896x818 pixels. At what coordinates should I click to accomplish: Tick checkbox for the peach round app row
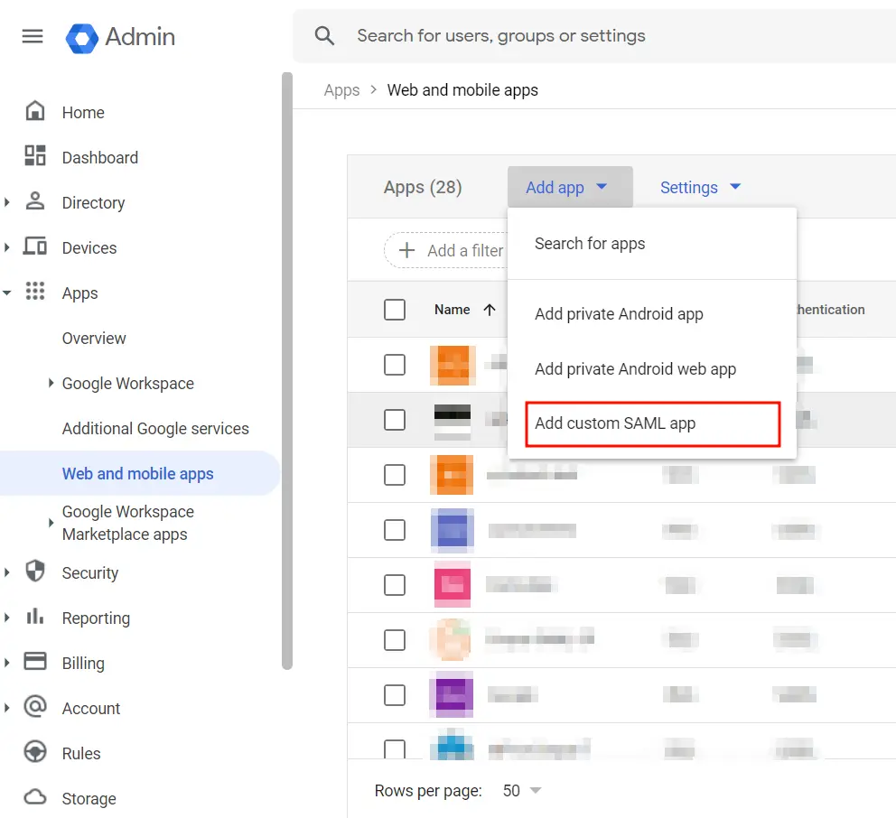[395, 640]
